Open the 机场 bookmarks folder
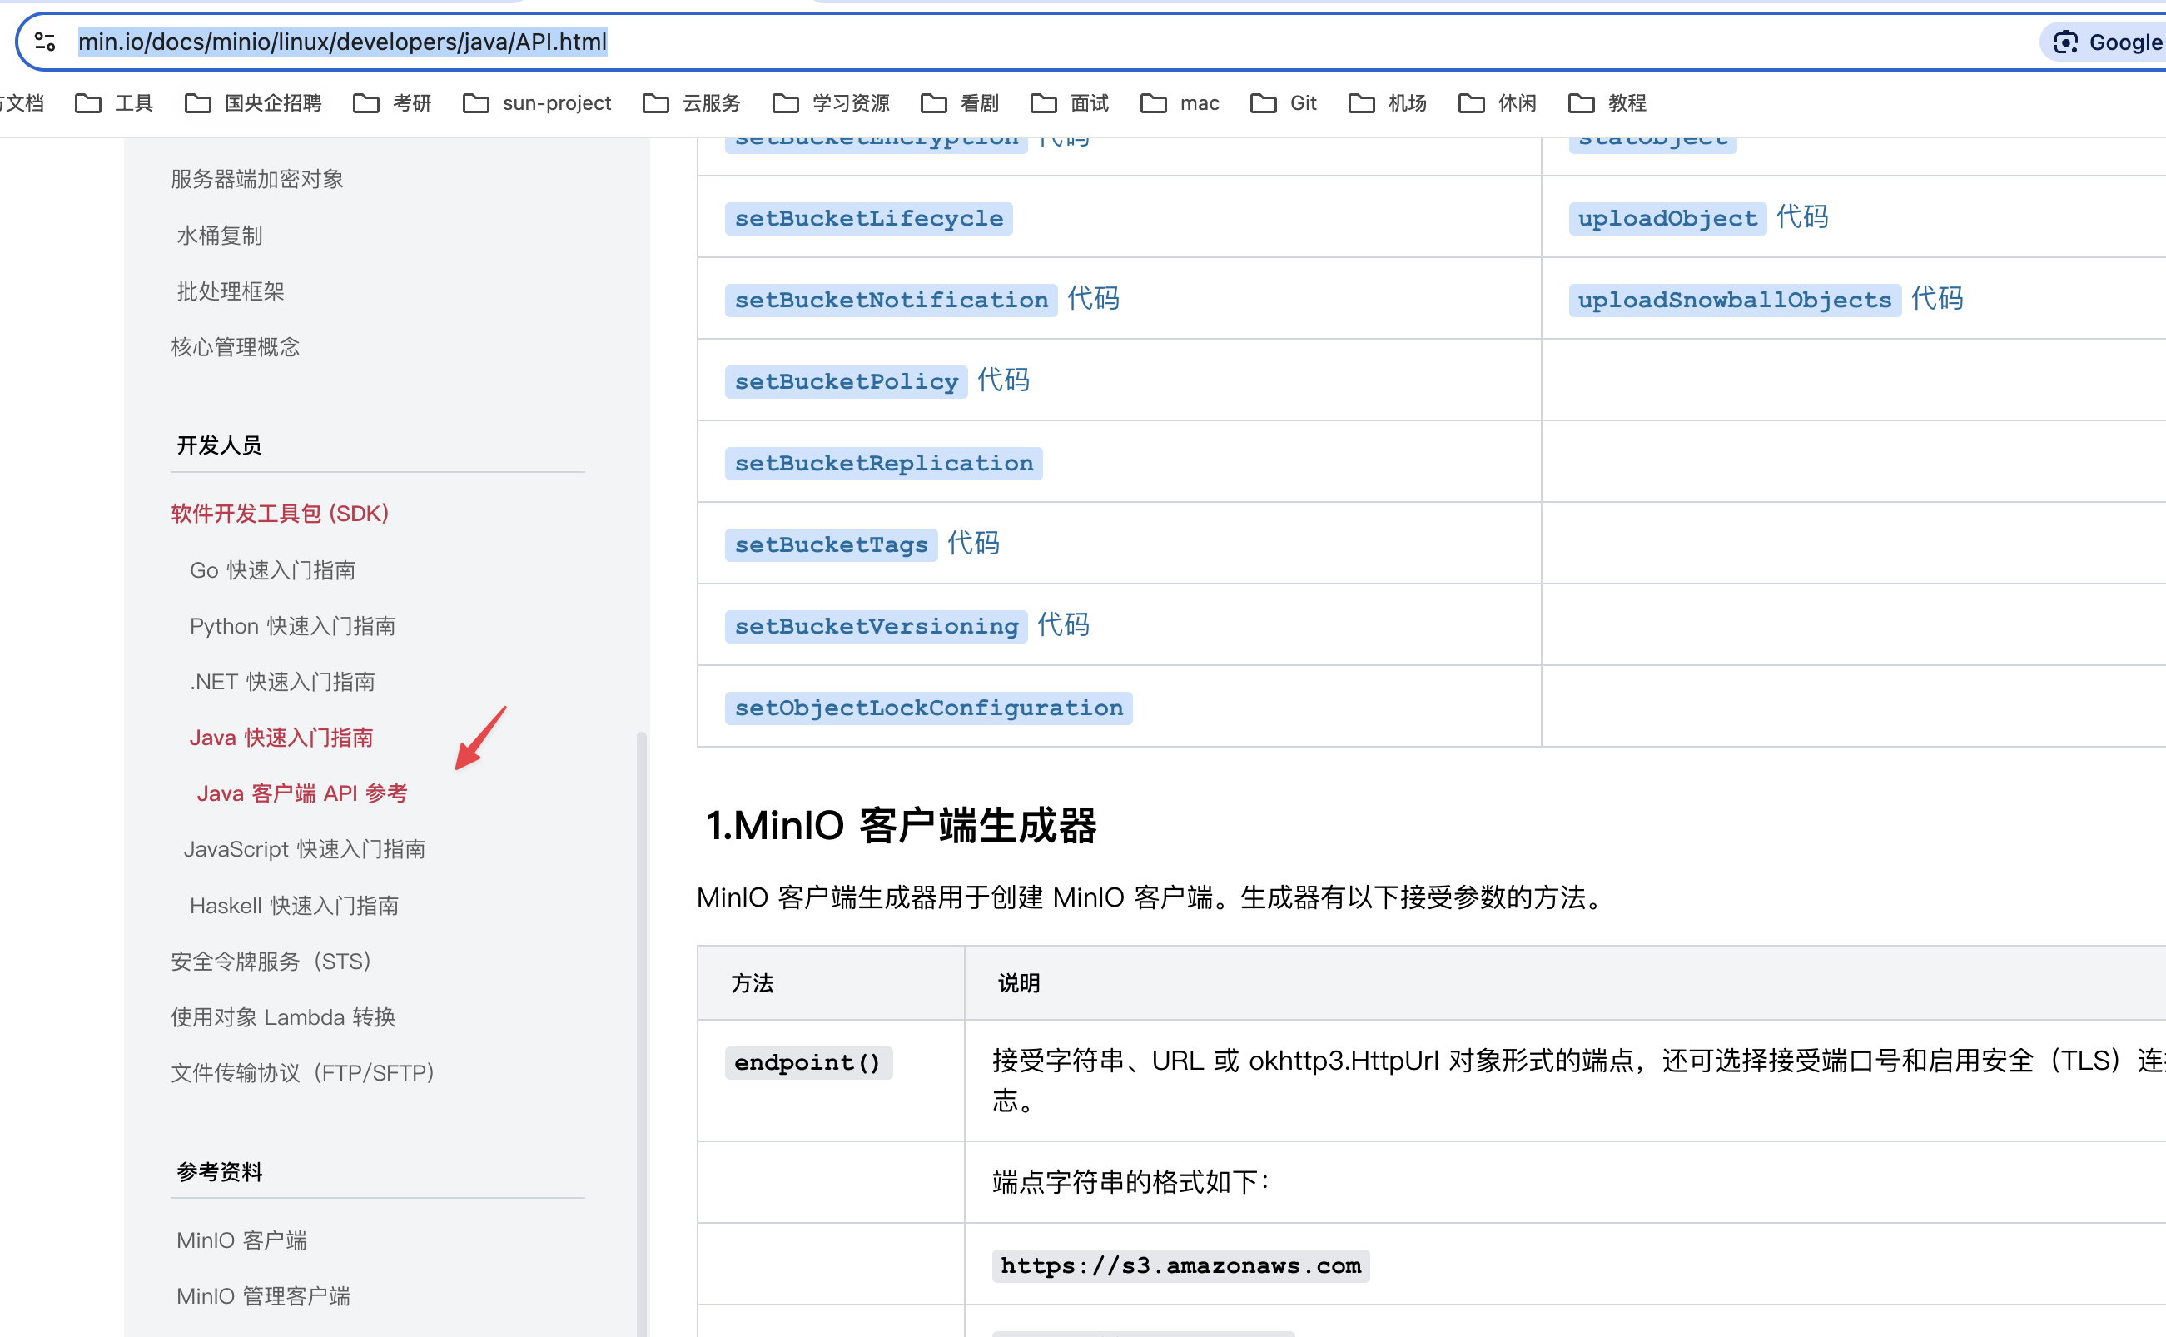 pyautogui.click(x=1387, y=103)
